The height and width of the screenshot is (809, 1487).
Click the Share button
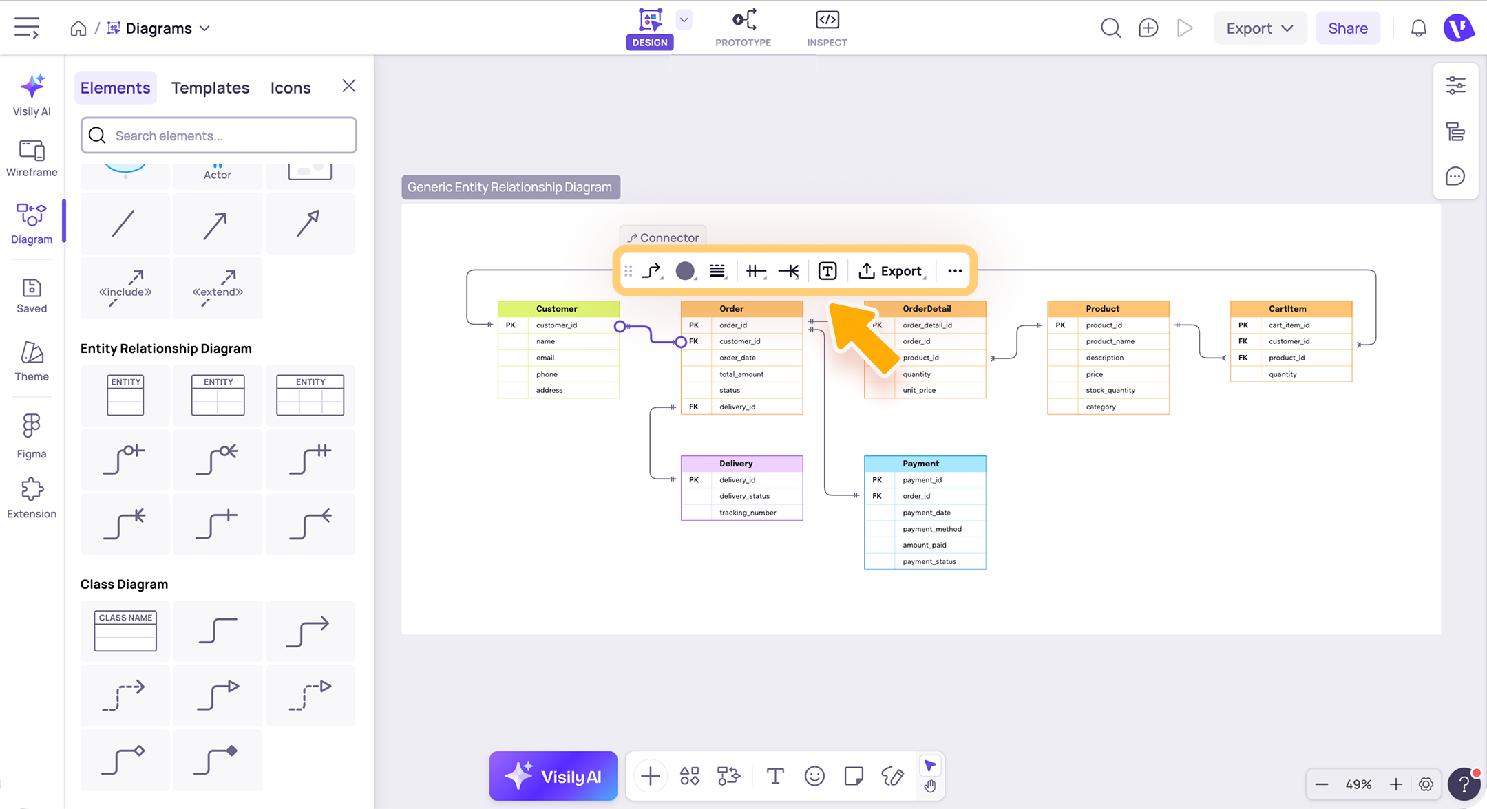(1348, 28)
